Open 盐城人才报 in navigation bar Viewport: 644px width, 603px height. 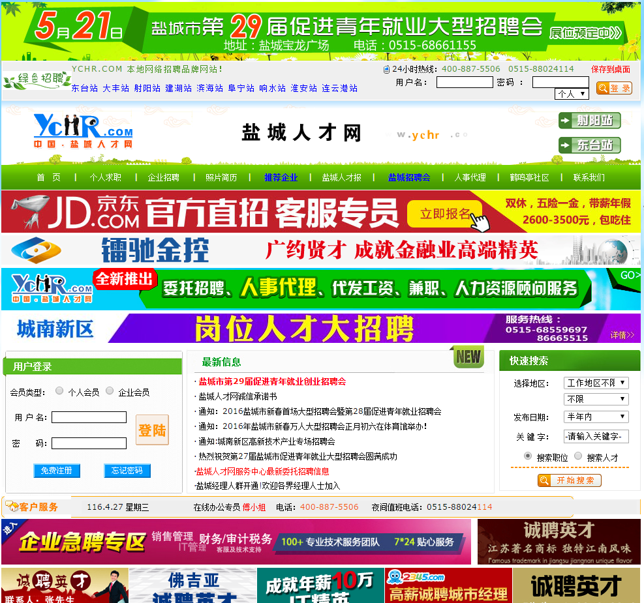(x=342, y=177)
